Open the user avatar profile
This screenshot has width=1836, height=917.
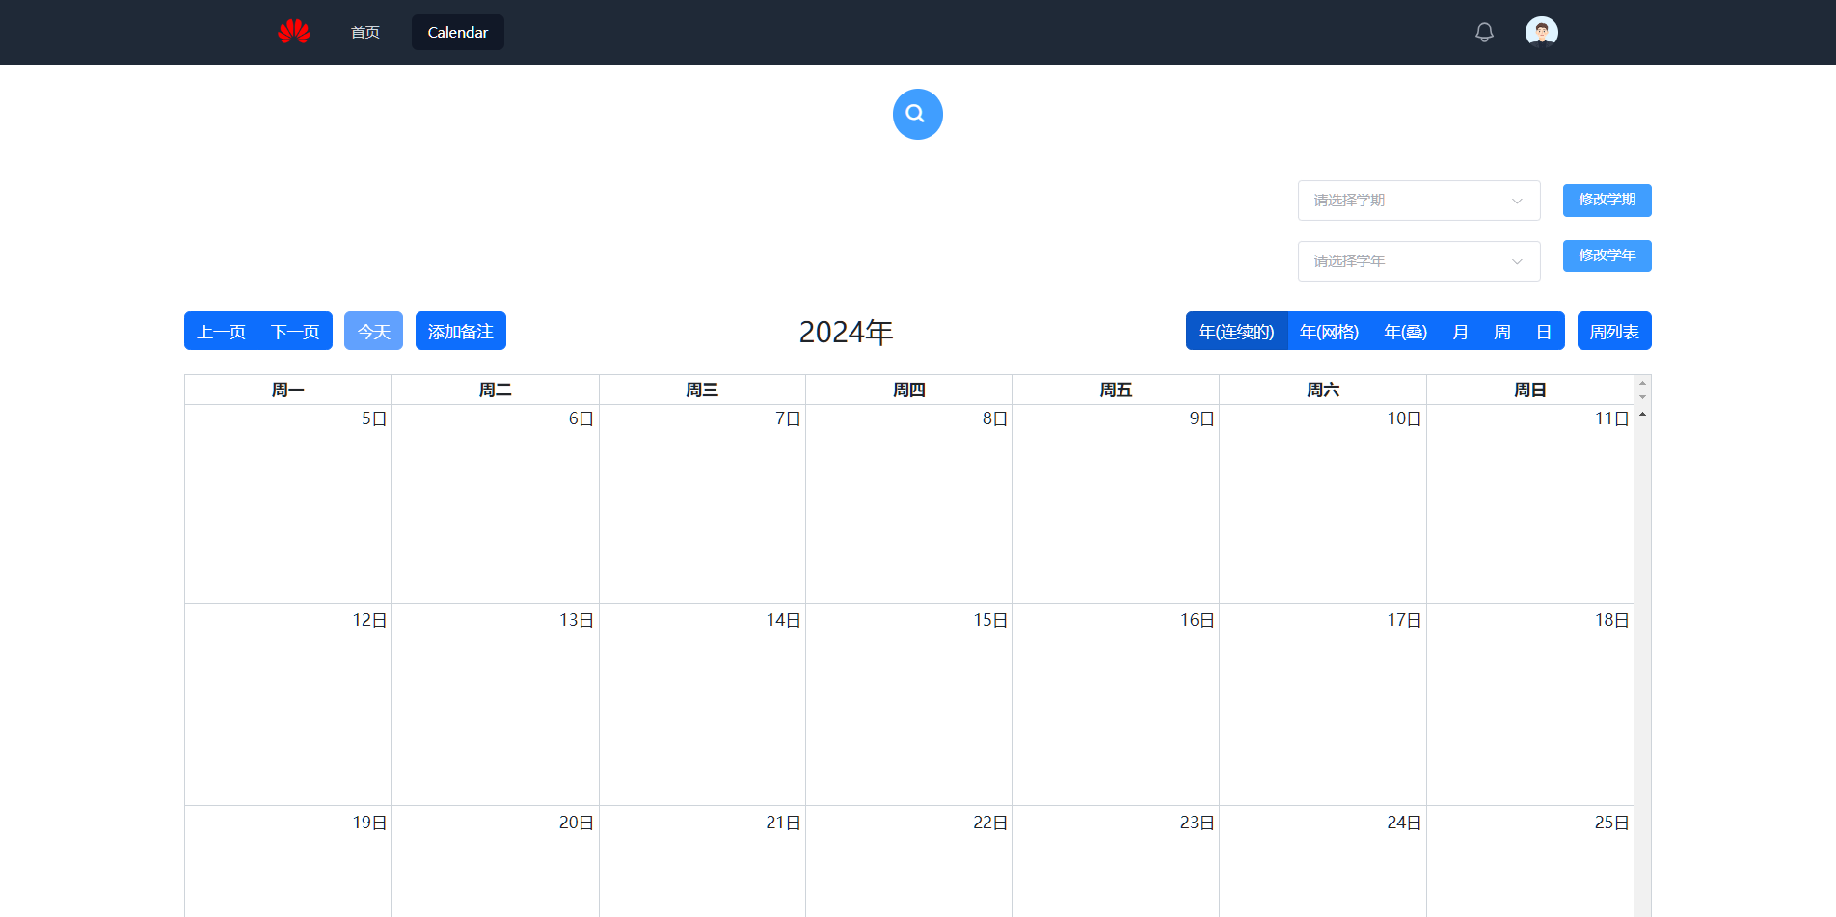tap(1541, 32)
